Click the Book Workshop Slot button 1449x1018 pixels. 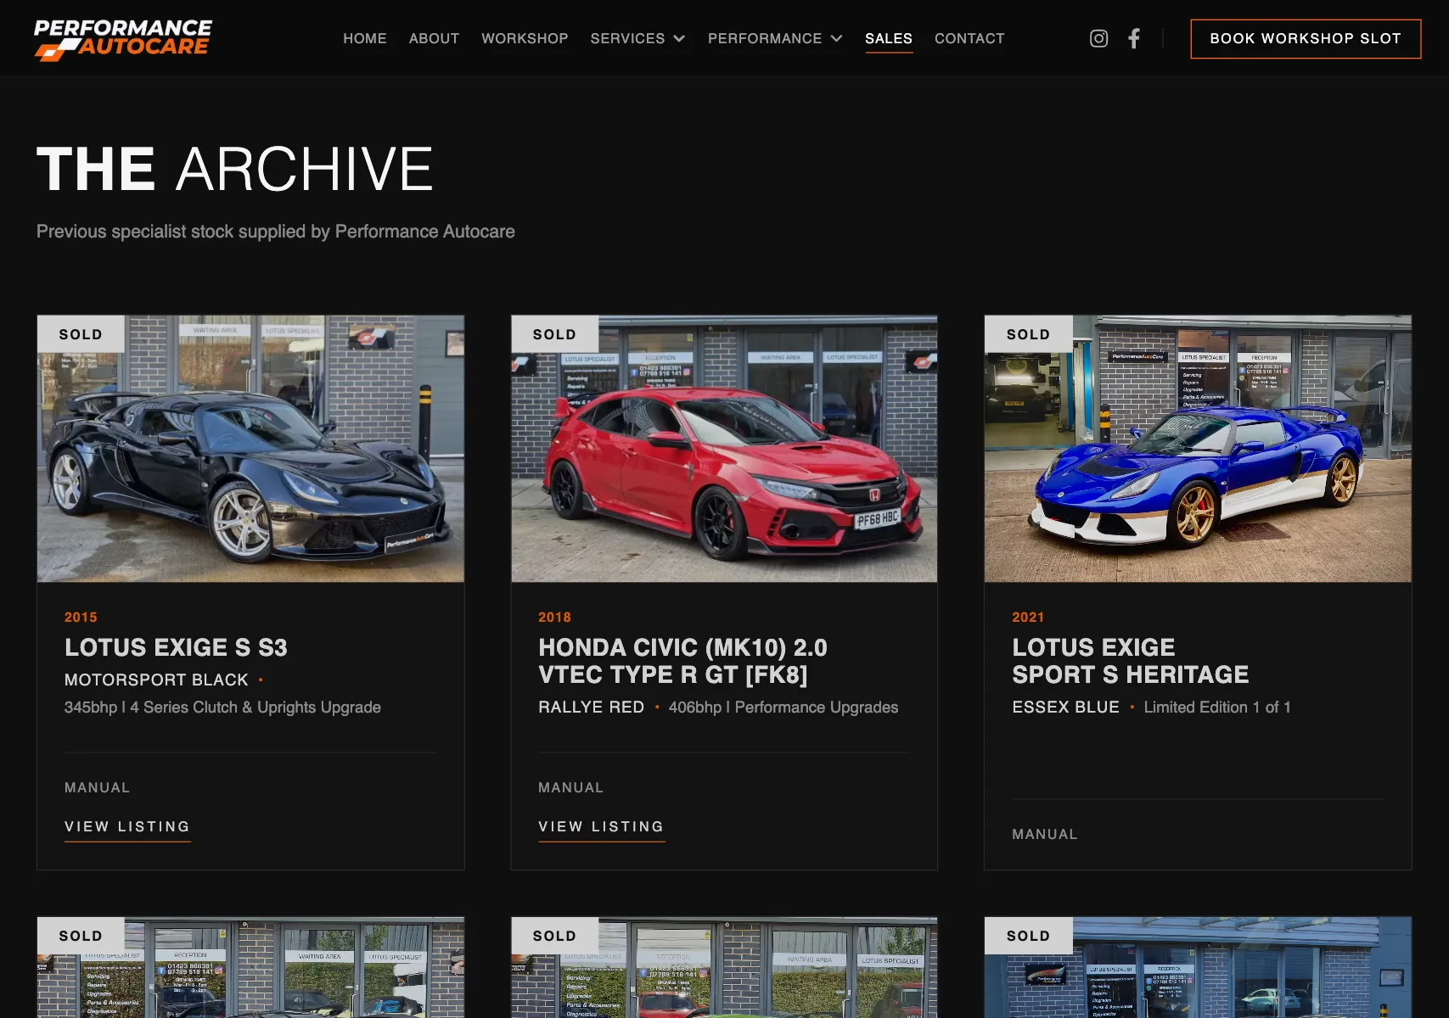[1306, 39]
